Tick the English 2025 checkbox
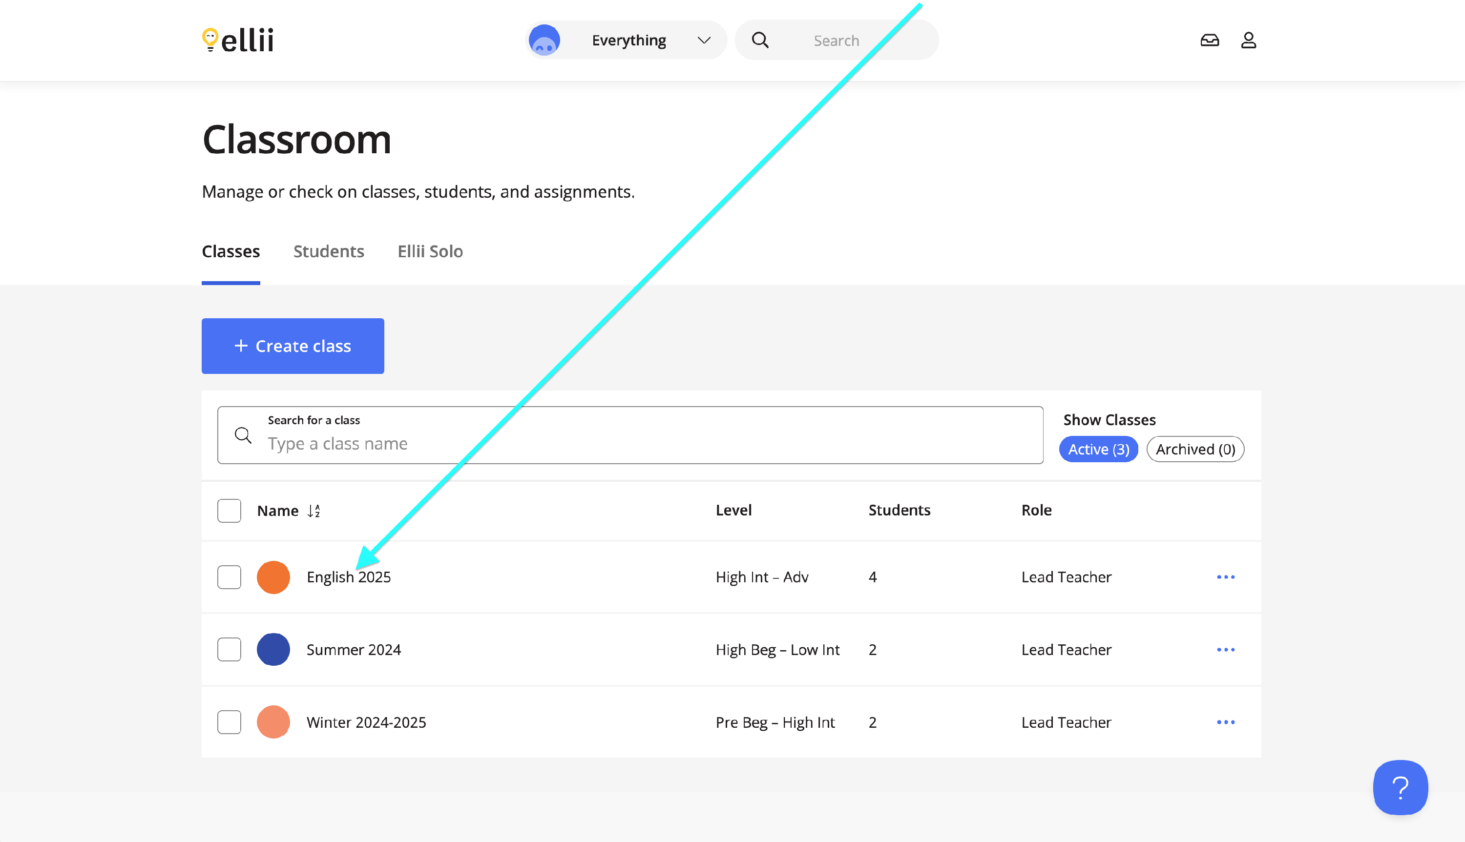This screenshot has width=1465, height=842. (229, 577)
